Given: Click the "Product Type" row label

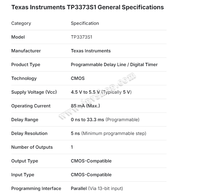Looking at the screenshot, I should click(26, 65).
